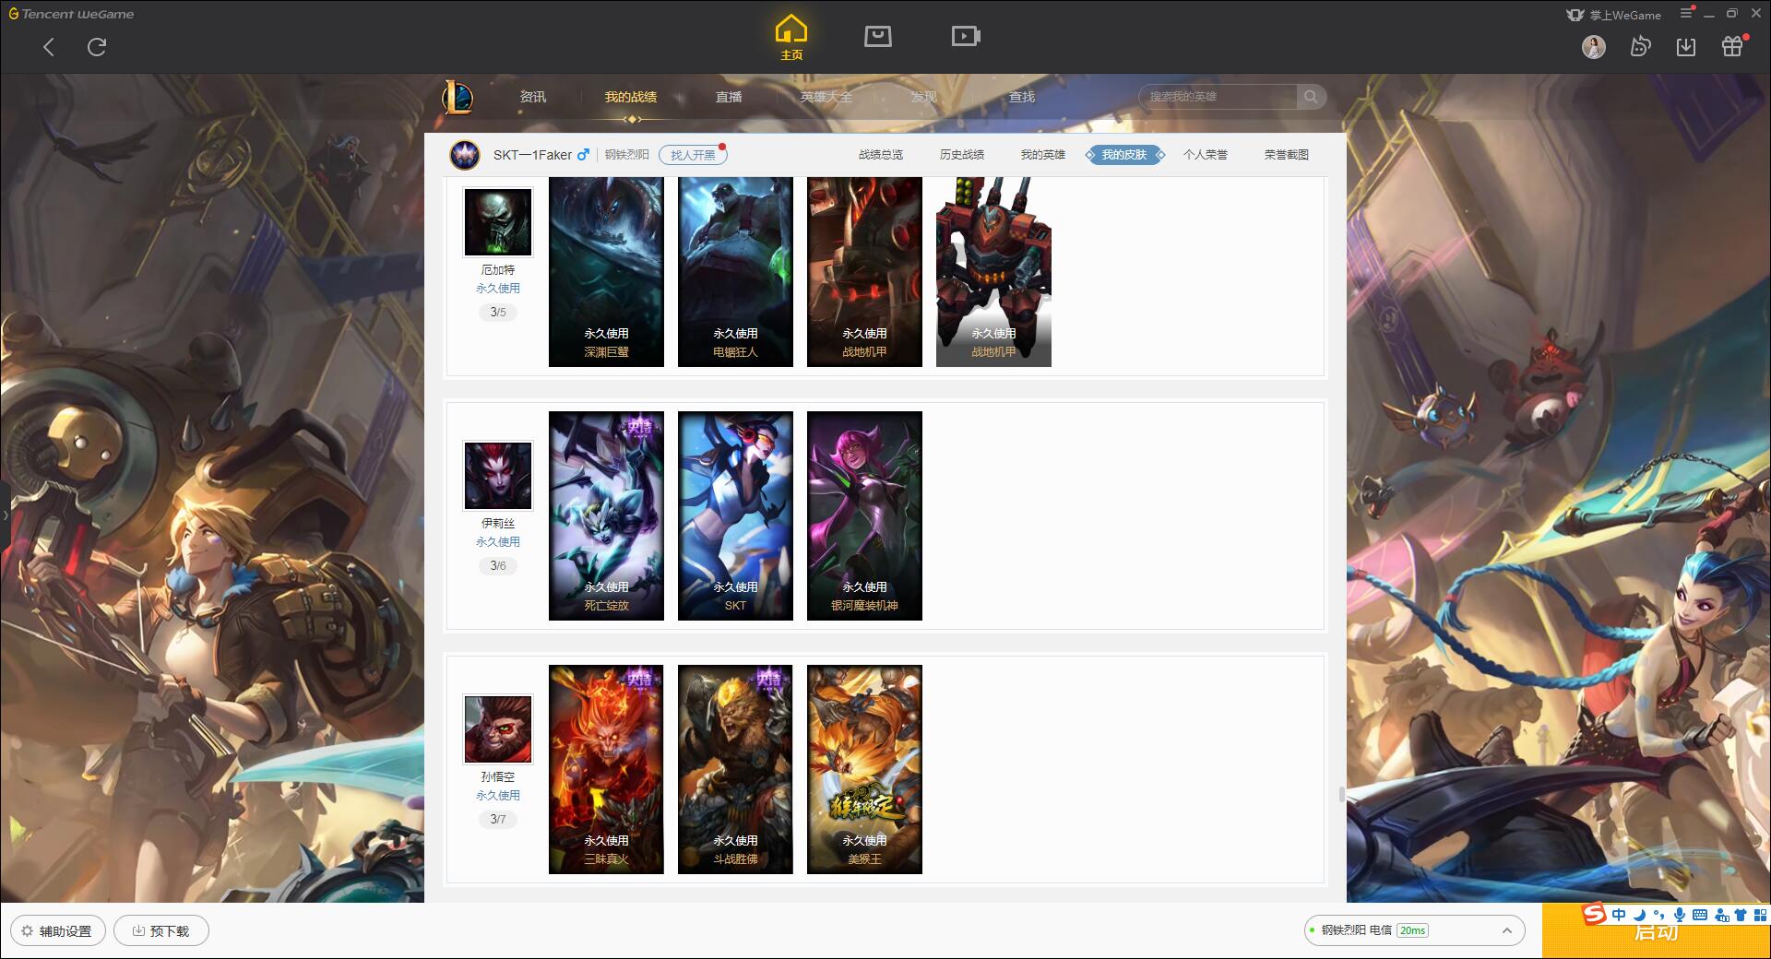This screenshot has height=959, width=1771.
Task: Open the video live icon in the top bar
Action: [966, 36]
